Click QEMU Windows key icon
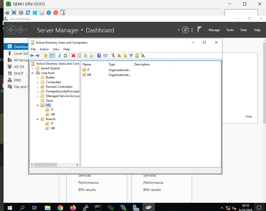 (35, 13)
